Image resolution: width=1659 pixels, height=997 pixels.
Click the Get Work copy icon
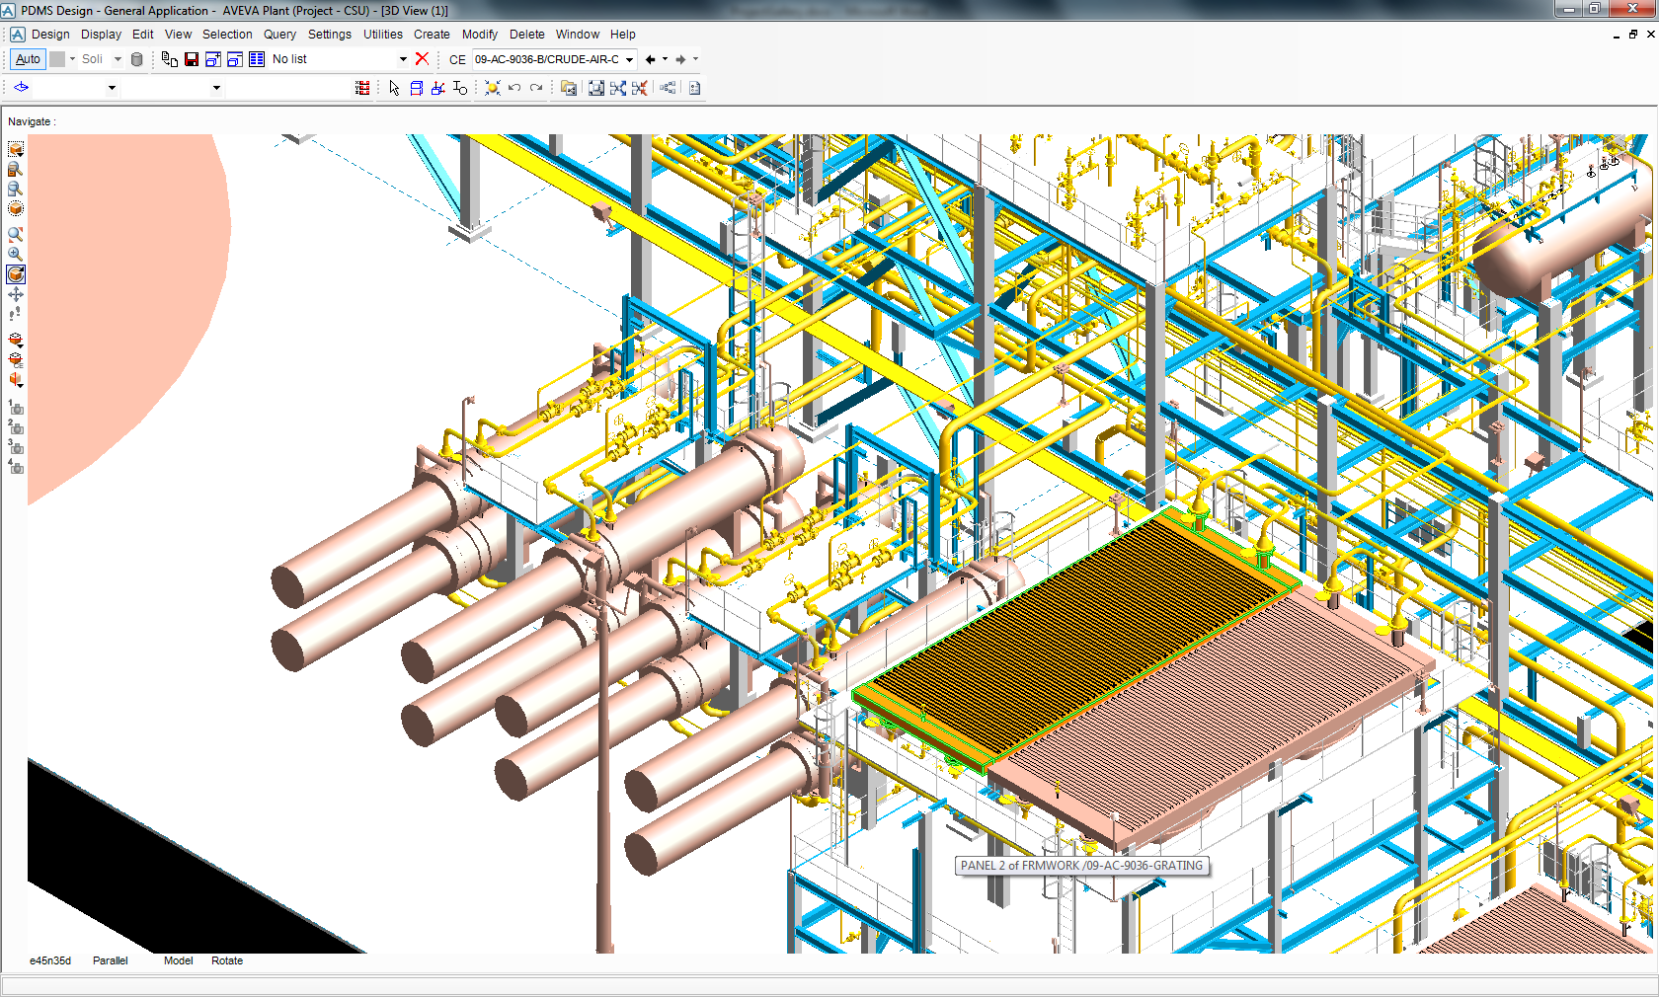pyautogui.click(x=170, y=59)
